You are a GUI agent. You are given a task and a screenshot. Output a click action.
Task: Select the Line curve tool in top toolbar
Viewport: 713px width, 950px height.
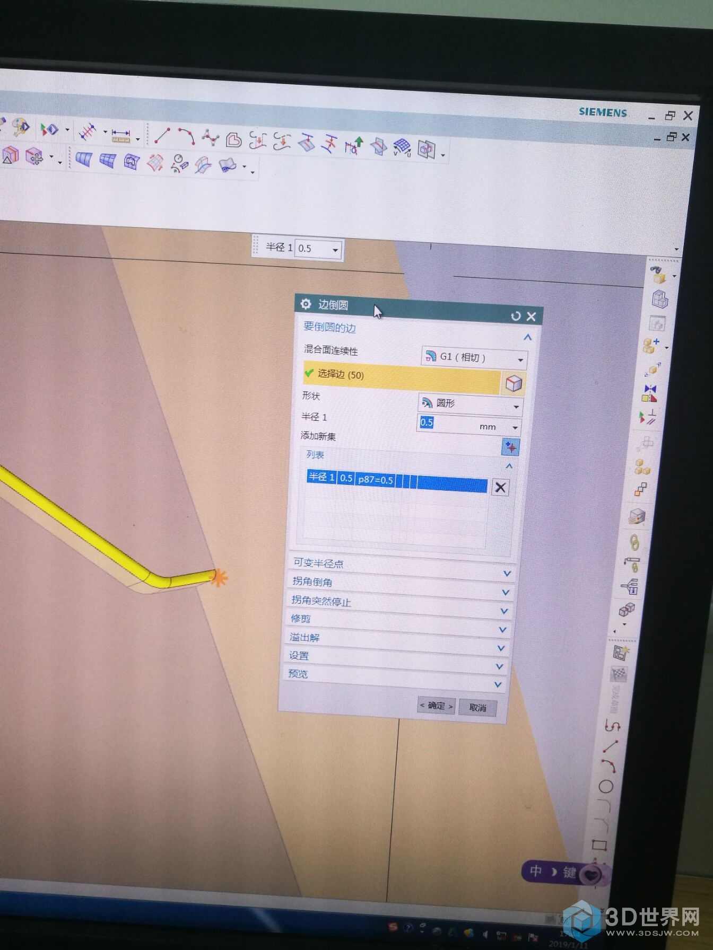[x=162, y=135]
